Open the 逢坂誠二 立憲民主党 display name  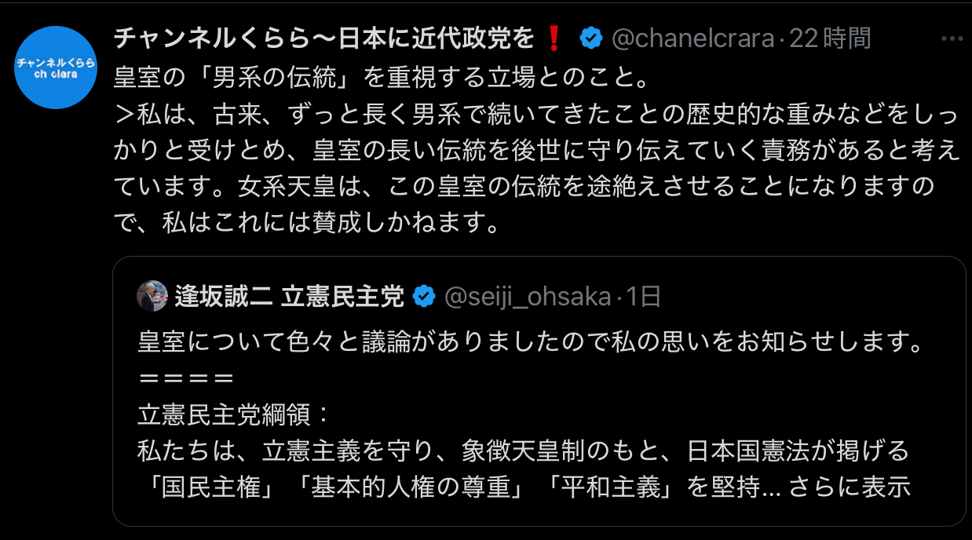[290, 296]
